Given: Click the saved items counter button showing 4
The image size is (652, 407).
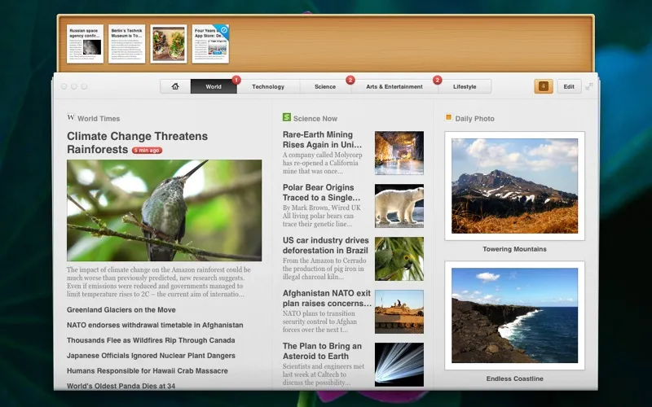Looking at the screenshot, I should 544,86.
